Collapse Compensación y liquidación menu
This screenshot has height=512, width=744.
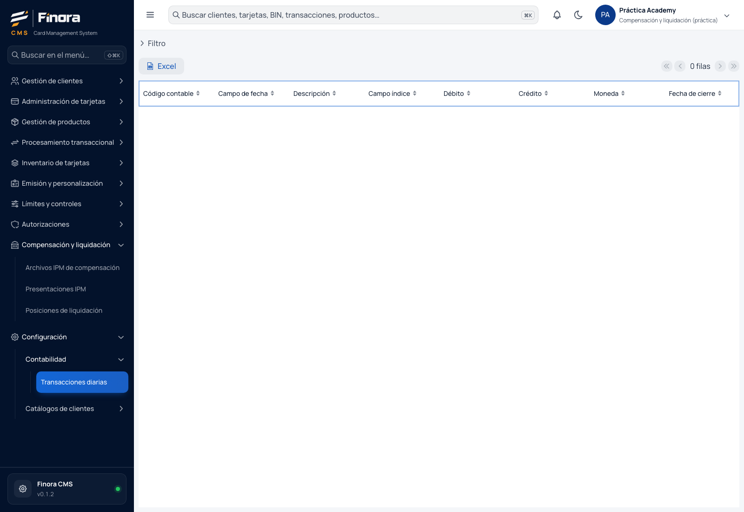coord(67,245)
